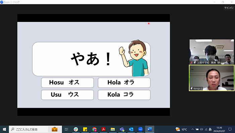Open Task View from the taskbar
This screenshot has height=133, width=235.
[x=66, y=129]
